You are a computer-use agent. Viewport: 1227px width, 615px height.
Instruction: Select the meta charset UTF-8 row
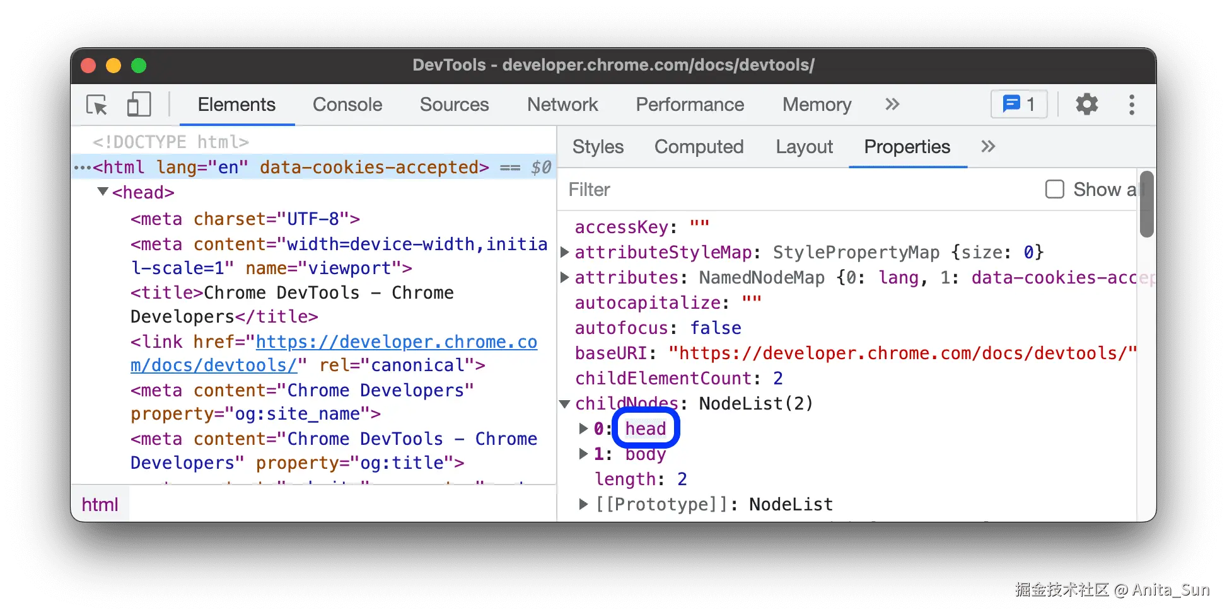245,219
